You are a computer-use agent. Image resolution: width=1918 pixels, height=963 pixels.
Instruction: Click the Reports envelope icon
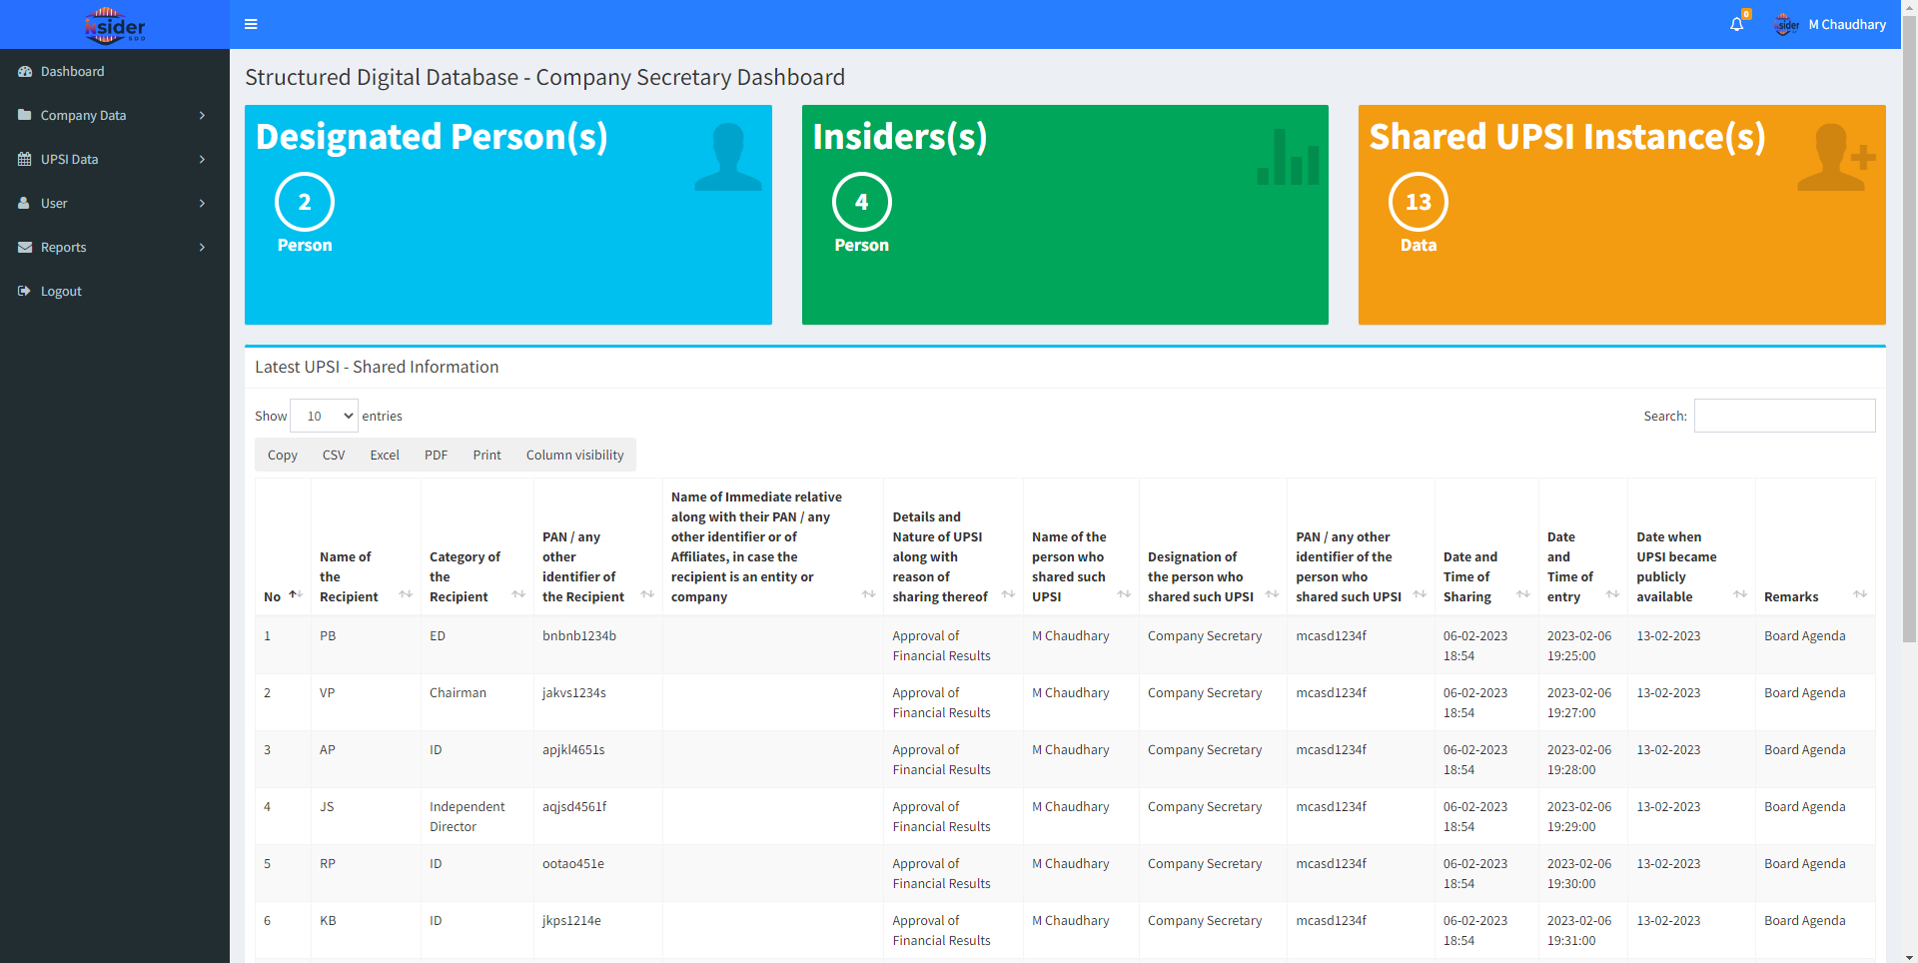tap(25, 248)
